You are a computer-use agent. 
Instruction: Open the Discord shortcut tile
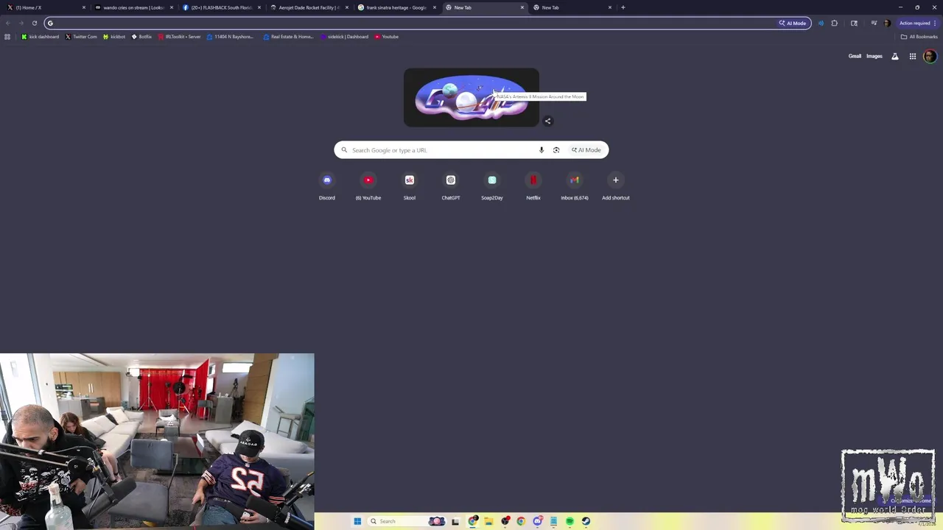point(327,185)
